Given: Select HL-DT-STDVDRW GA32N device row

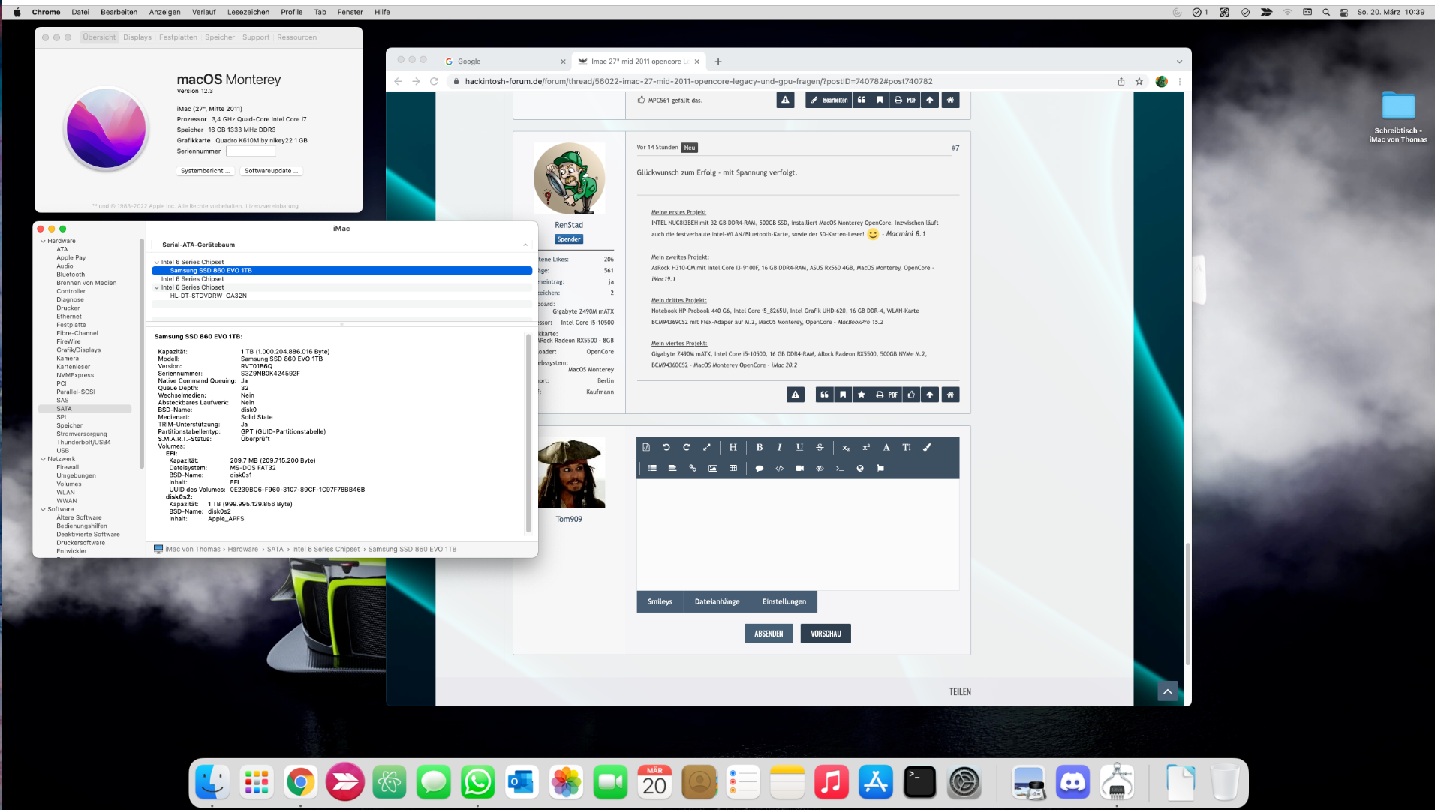Looking at the screenshot, I should coord(341,296).
